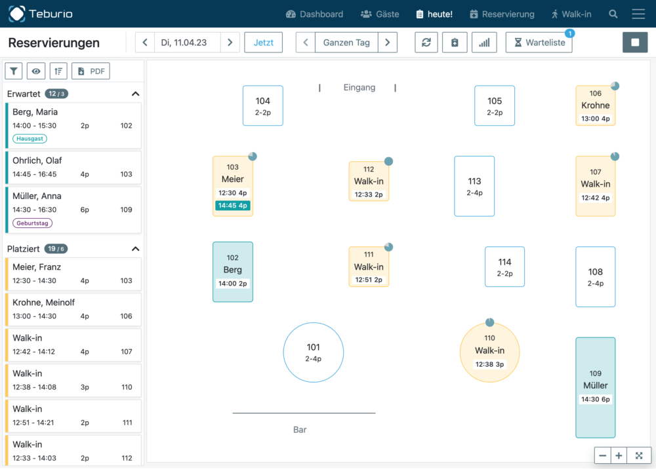The image size is (656, 469).
Task: Click the sort order icon
Action: [58, 71]
